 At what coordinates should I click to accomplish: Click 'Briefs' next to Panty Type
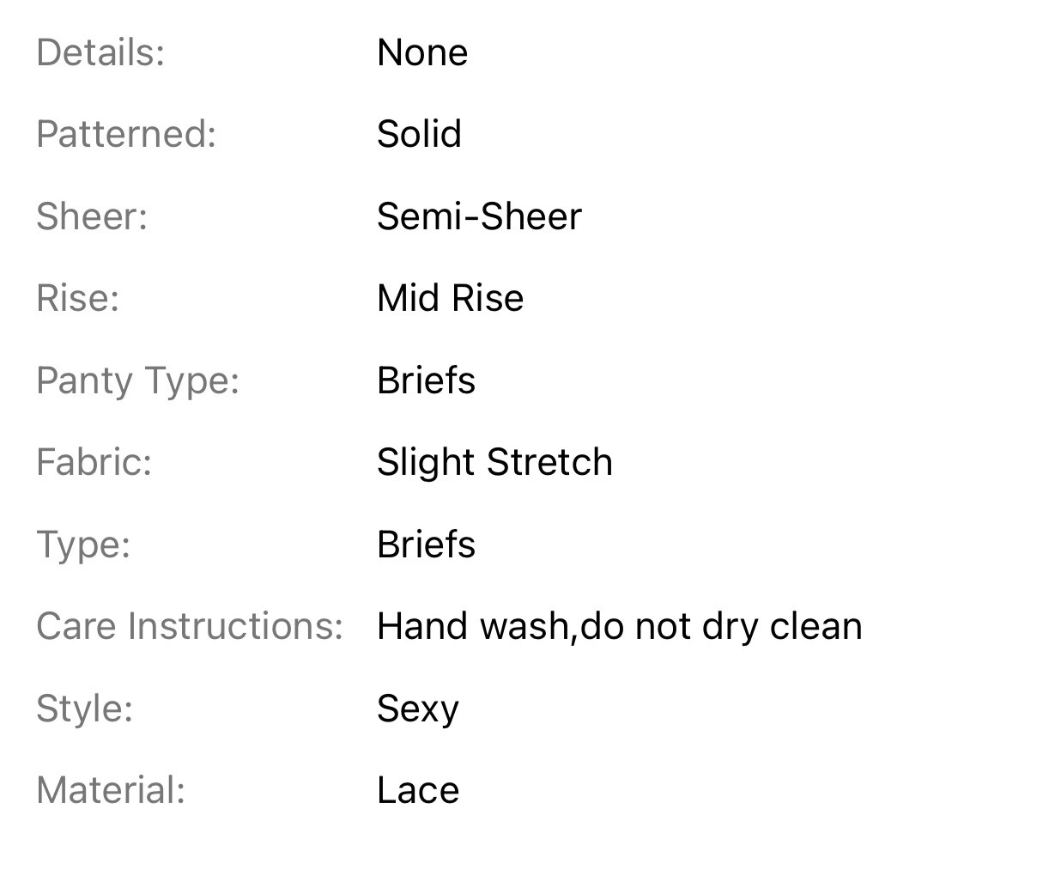426,380
